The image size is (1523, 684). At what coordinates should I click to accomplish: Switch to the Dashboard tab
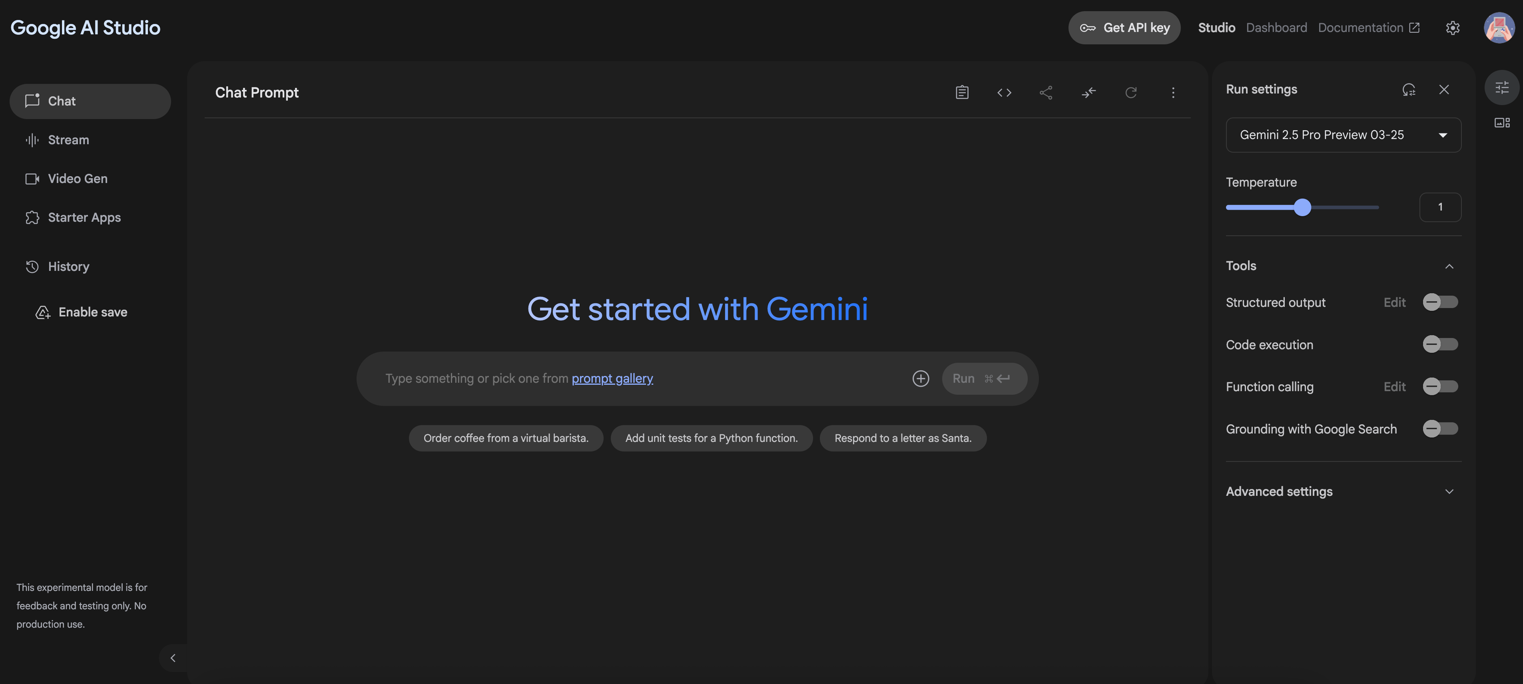tap(1276, 28)
